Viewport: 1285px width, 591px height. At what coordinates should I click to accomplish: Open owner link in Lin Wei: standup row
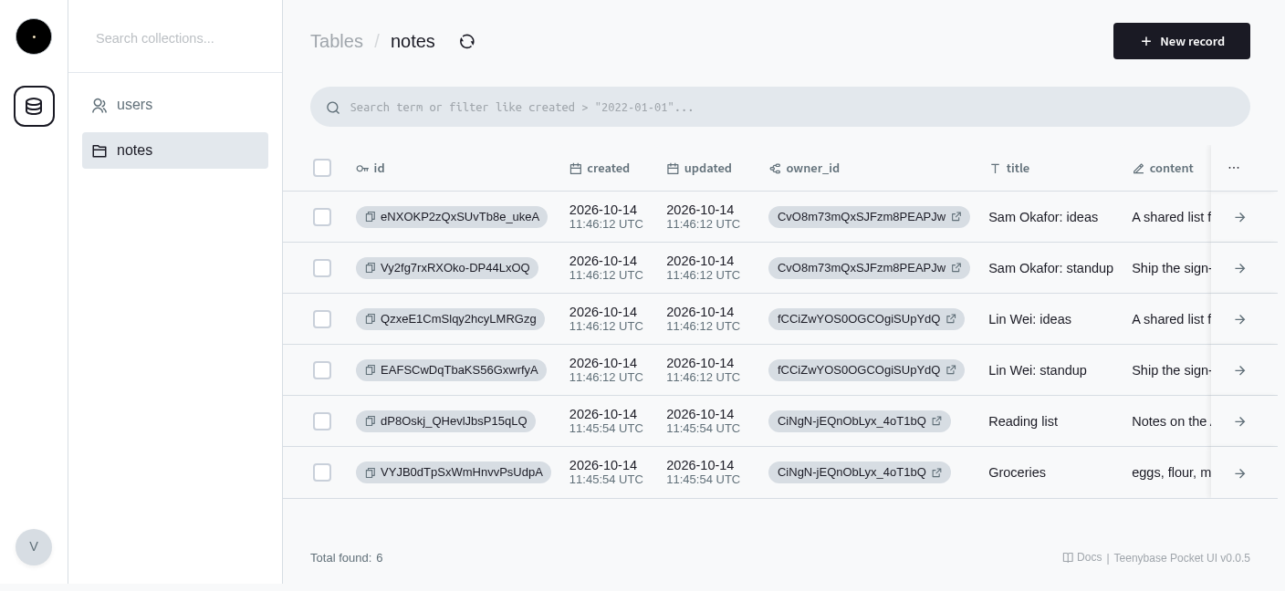[951, 370]
